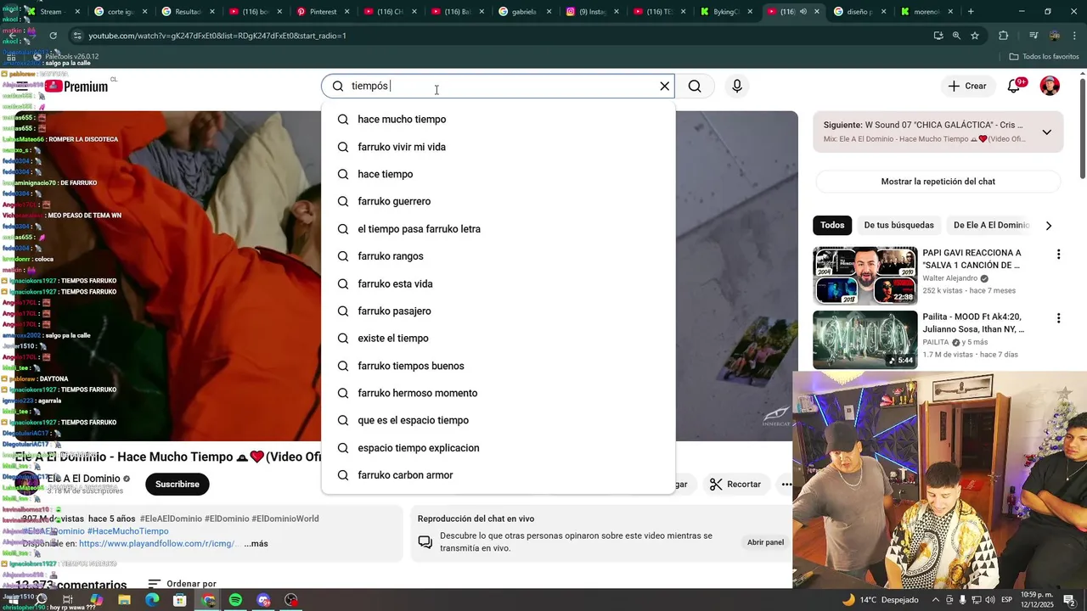Reload the page in Chrome toolbar
Image resolution: width=1087 pixels, height=611 pixels.
(x=53, y=36)
